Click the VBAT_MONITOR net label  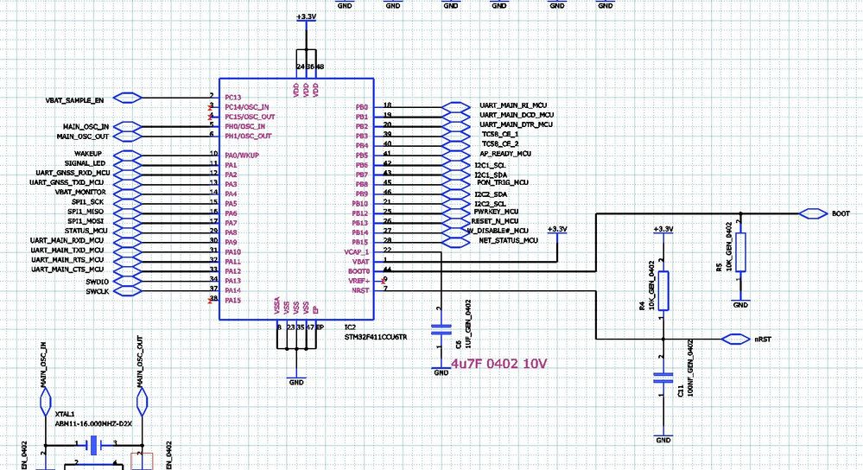[x=80, y=192]
